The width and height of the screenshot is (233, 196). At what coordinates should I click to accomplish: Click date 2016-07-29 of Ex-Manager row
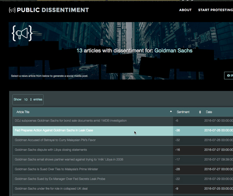click(x=219, y=179)
